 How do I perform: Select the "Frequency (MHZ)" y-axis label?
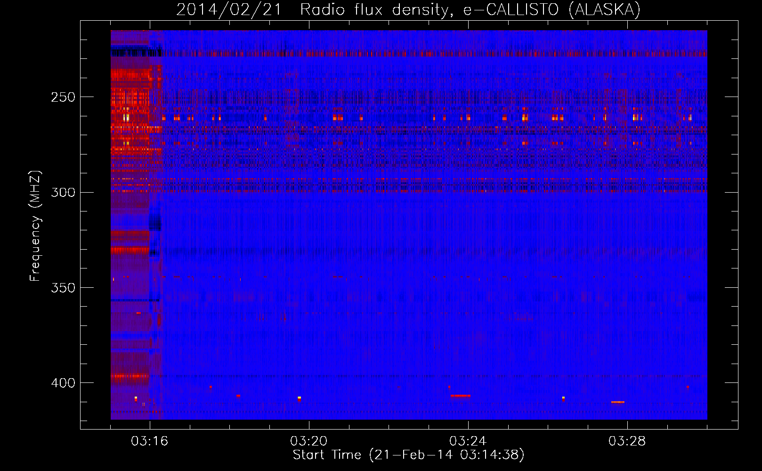(x=35, y=226)
